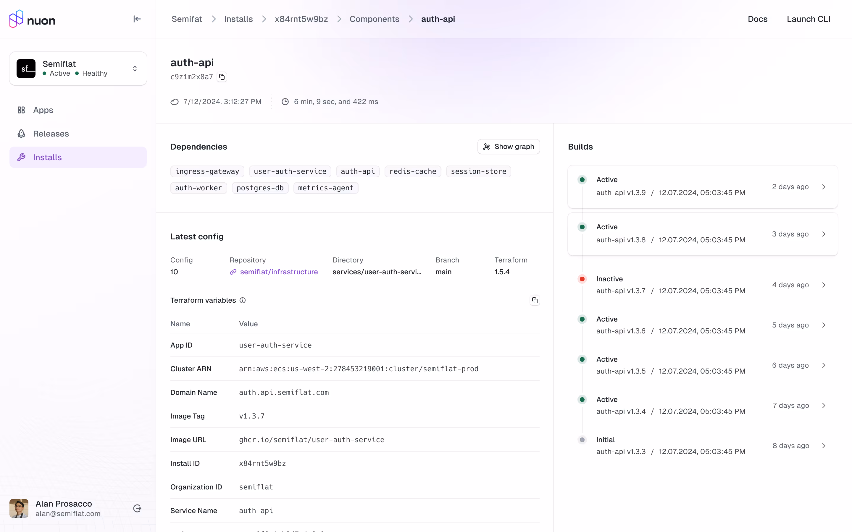
Task: Click the Image URL ghcr.io value
Action: 312,440
